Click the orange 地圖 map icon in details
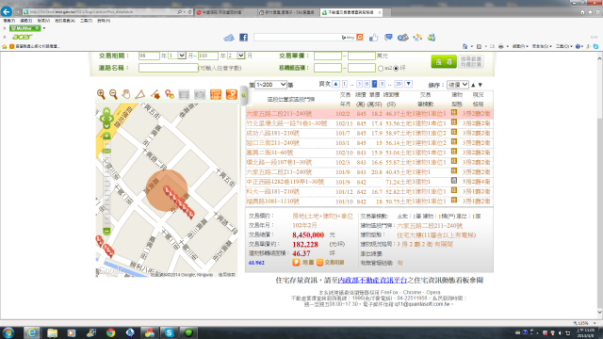603x339 pixels. (296, 263)
